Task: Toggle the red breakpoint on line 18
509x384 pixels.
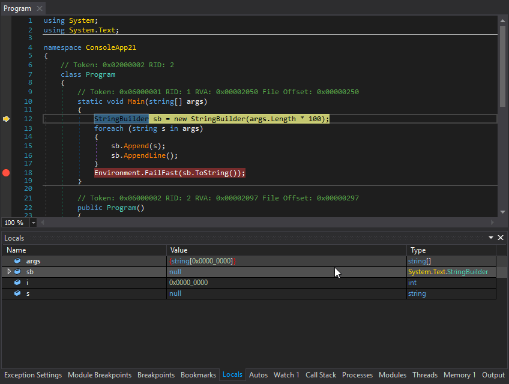Action: tap(6, 172)
